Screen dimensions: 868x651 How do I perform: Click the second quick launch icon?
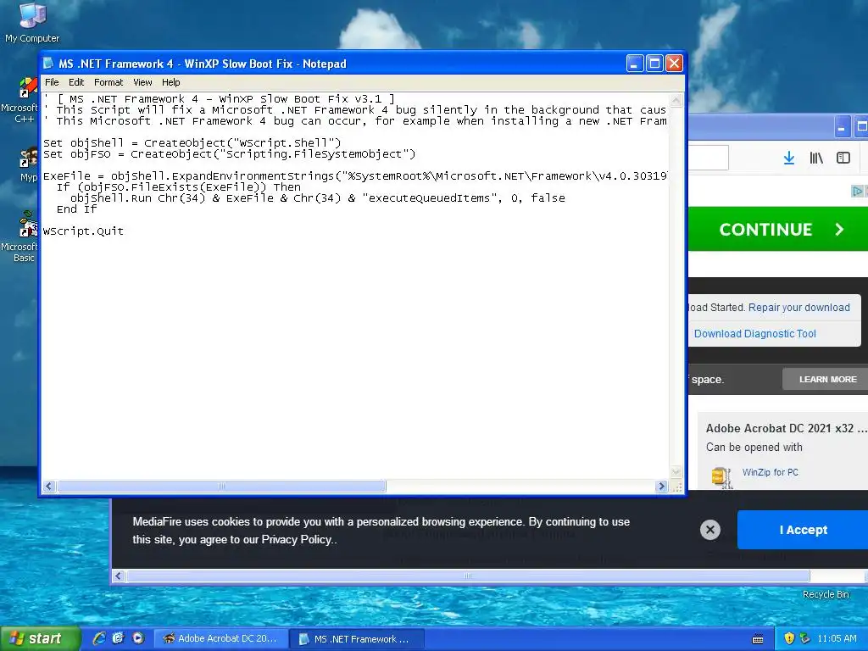[x=118, y=638]
